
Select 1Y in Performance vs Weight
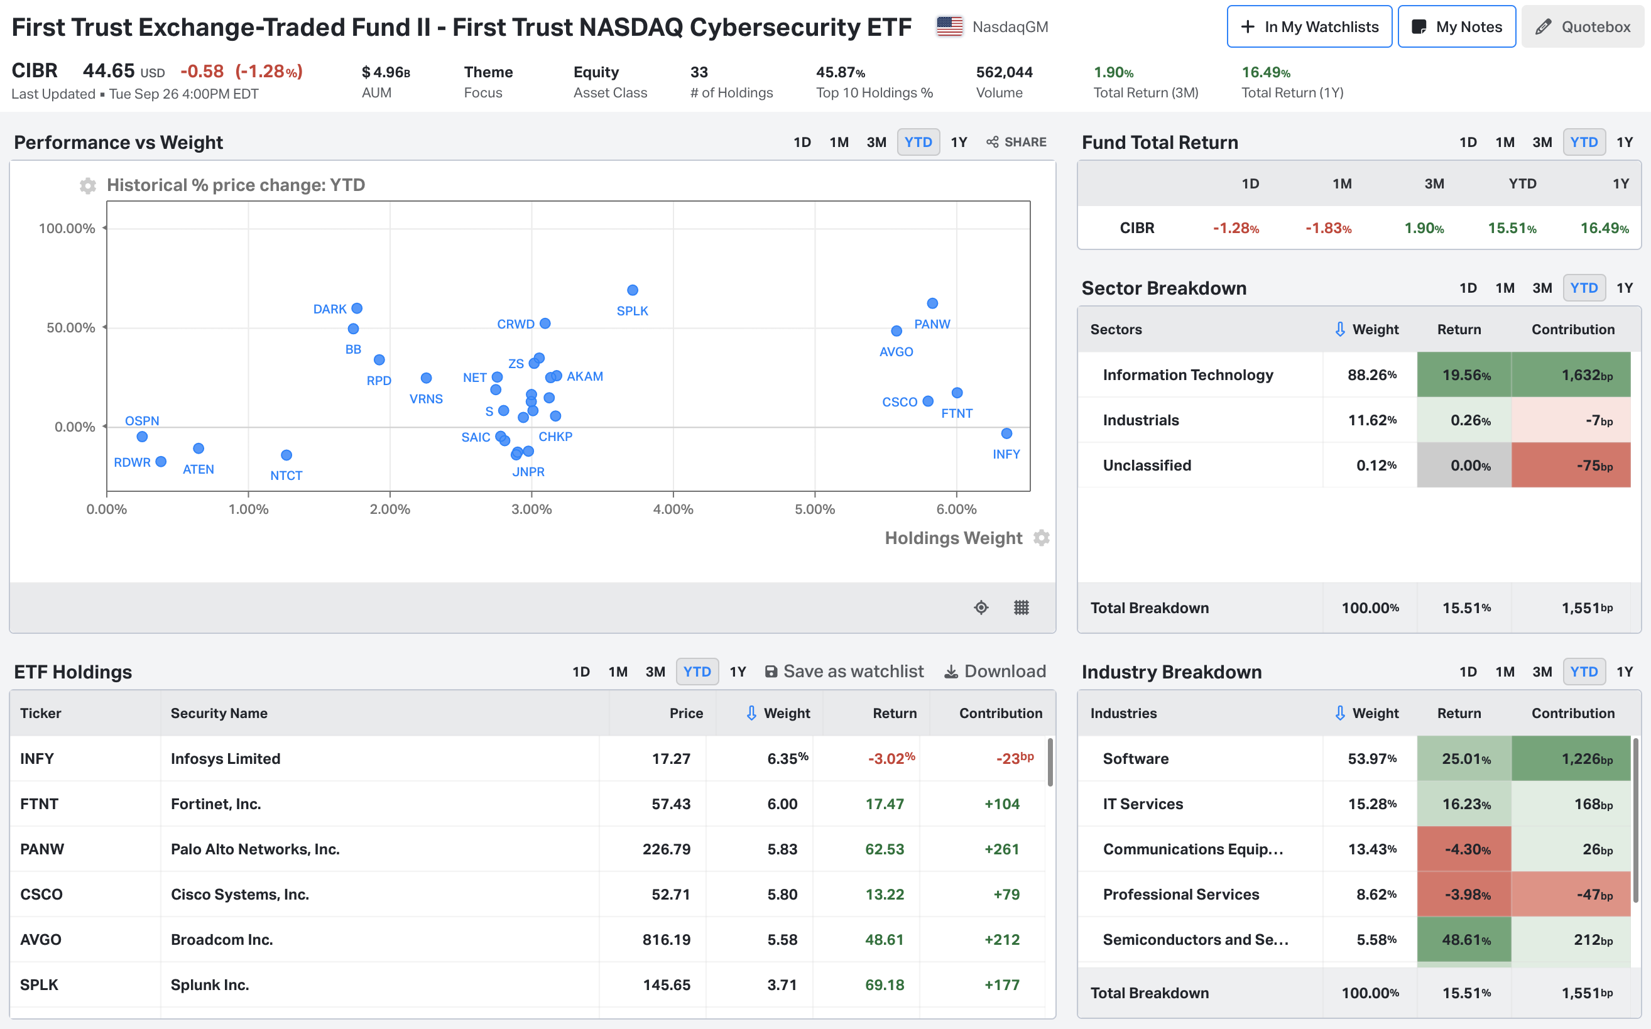[x=959, y=142]
